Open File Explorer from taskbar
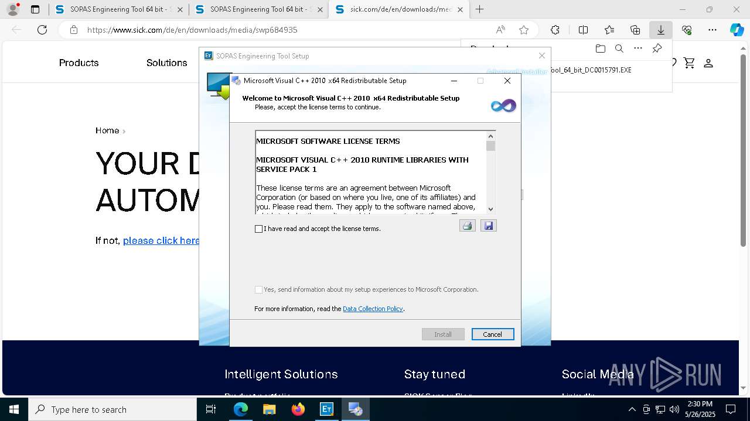 (x=270, y=409)
